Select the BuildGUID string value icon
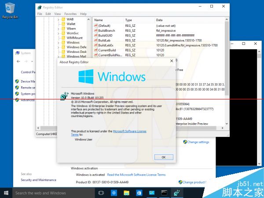Viewport: 264px width, 198px height. pyautogui.click(x=96, y=35)
